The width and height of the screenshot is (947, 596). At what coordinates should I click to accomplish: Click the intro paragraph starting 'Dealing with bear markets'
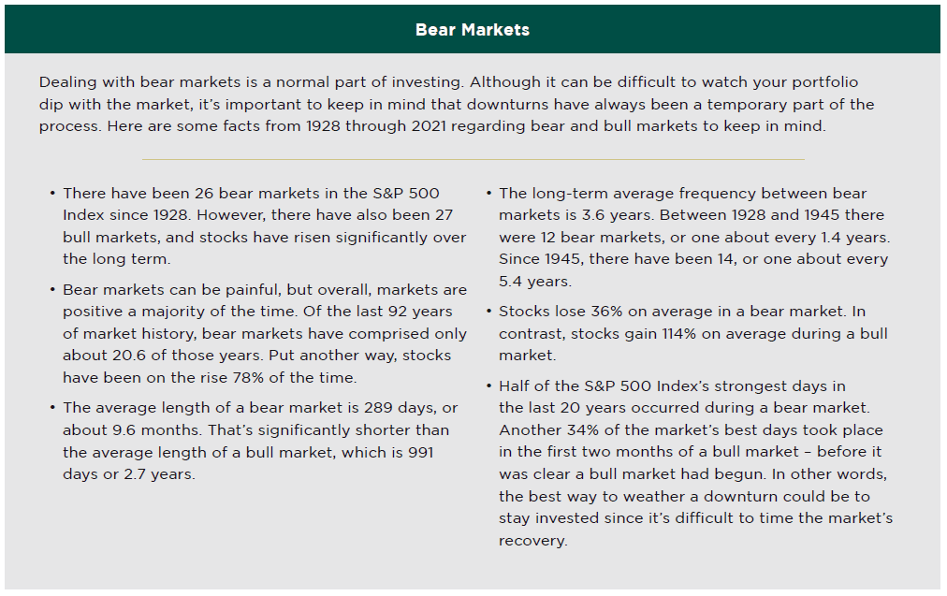point(457,104)
